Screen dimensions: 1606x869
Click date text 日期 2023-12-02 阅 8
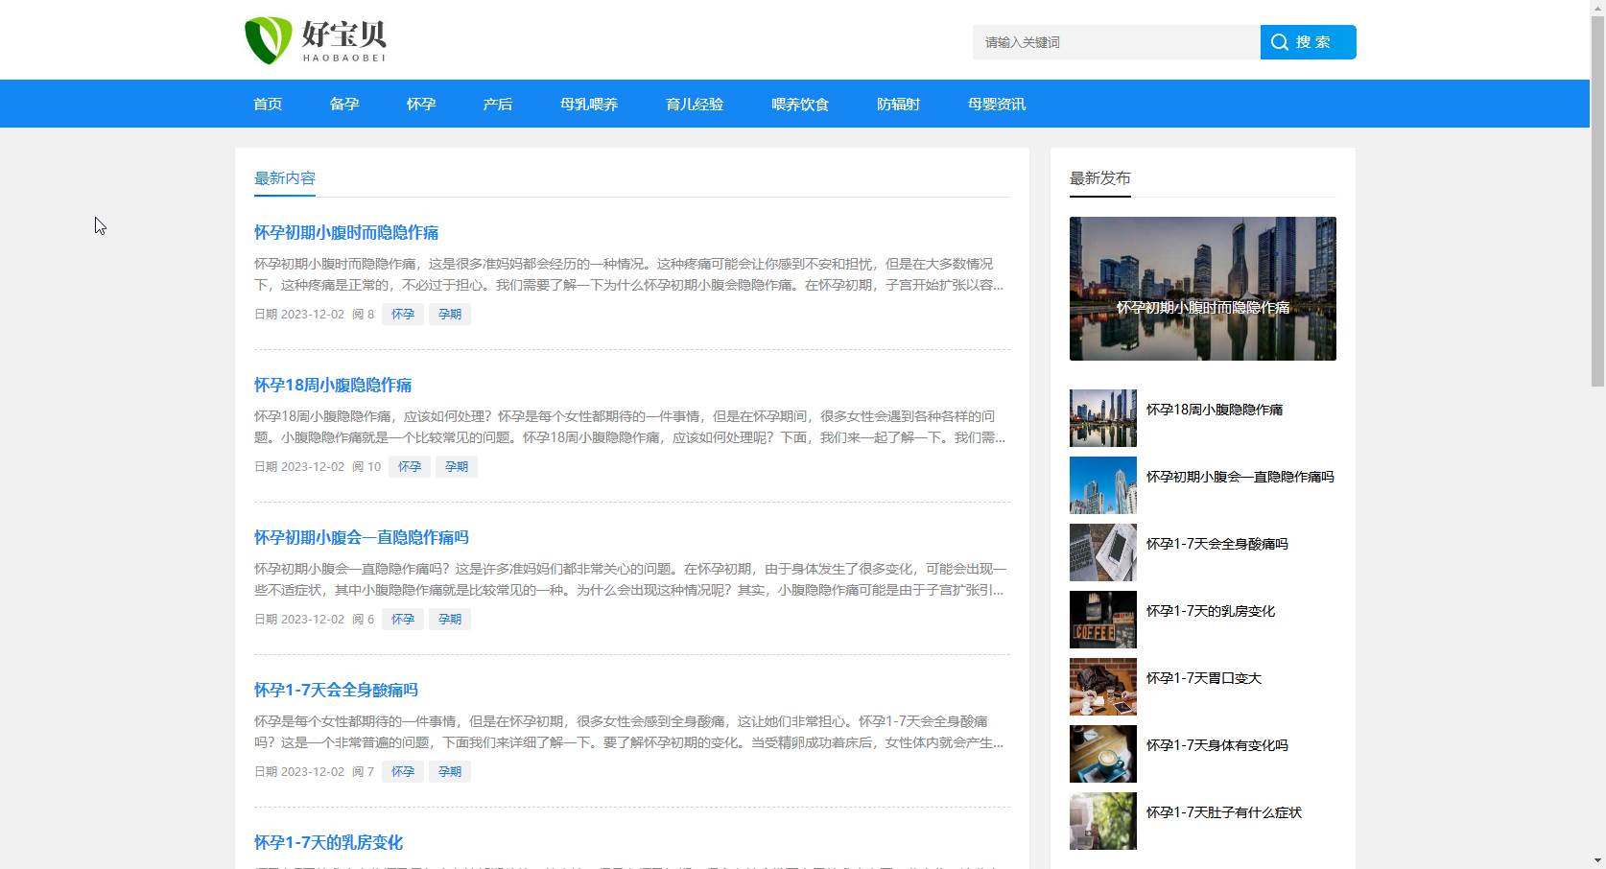point(314,314)
